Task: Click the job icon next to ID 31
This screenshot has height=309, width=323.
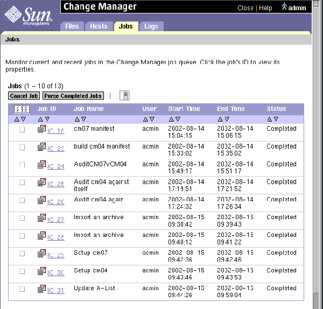Action: click(x=41, y=290)
